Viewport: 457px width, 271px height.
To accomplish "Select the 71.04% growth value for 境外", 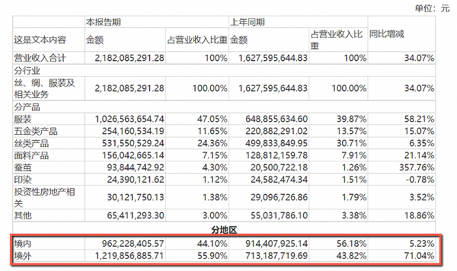I will coord(419,256).
